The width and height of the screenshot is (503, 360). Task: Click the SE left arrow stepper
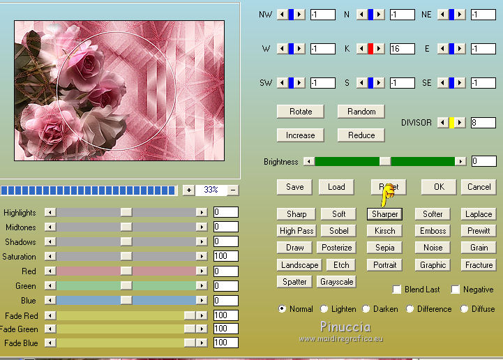click(x=443, y=83)
